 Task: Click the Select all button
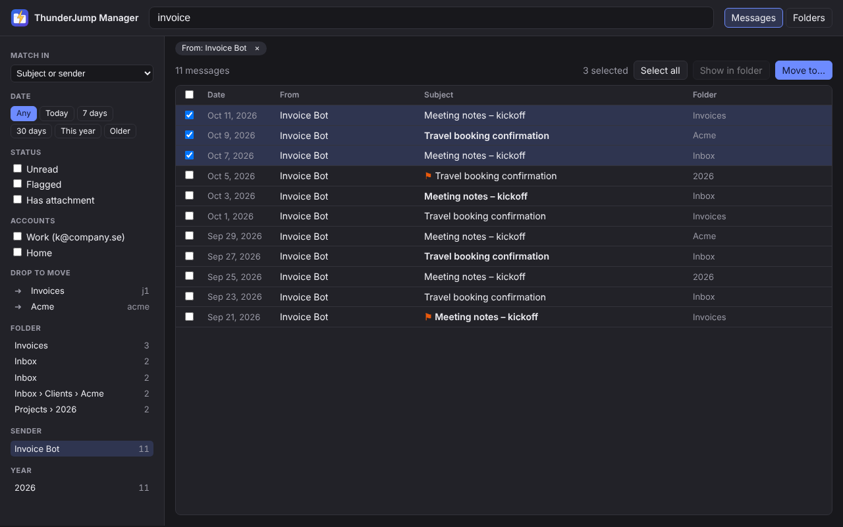pyautogui.click(x=661, y=70)
